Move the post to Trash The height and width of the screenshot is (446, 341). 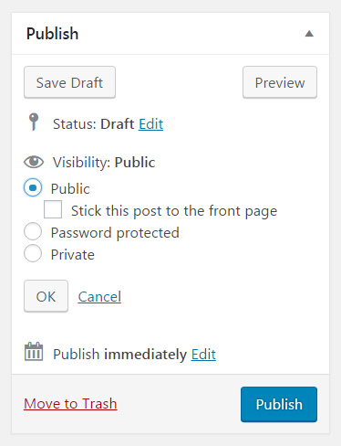70,404
